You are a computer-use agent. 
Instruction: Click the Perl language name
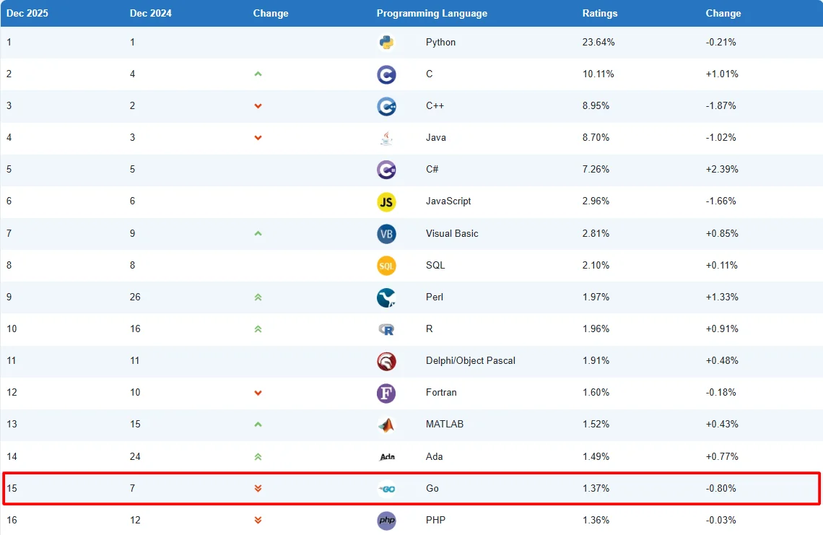pyautogui.click(x=435, y=297)
